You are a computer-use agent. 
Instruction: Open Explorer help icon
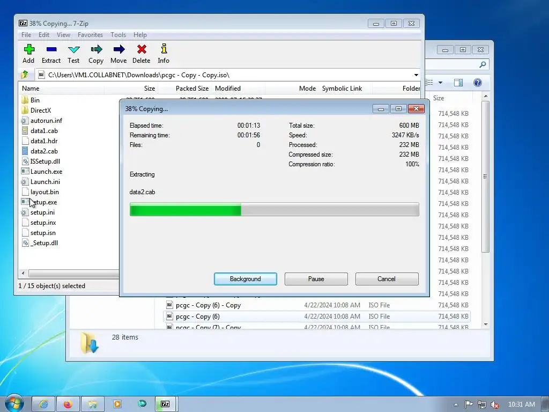[477, 83]
